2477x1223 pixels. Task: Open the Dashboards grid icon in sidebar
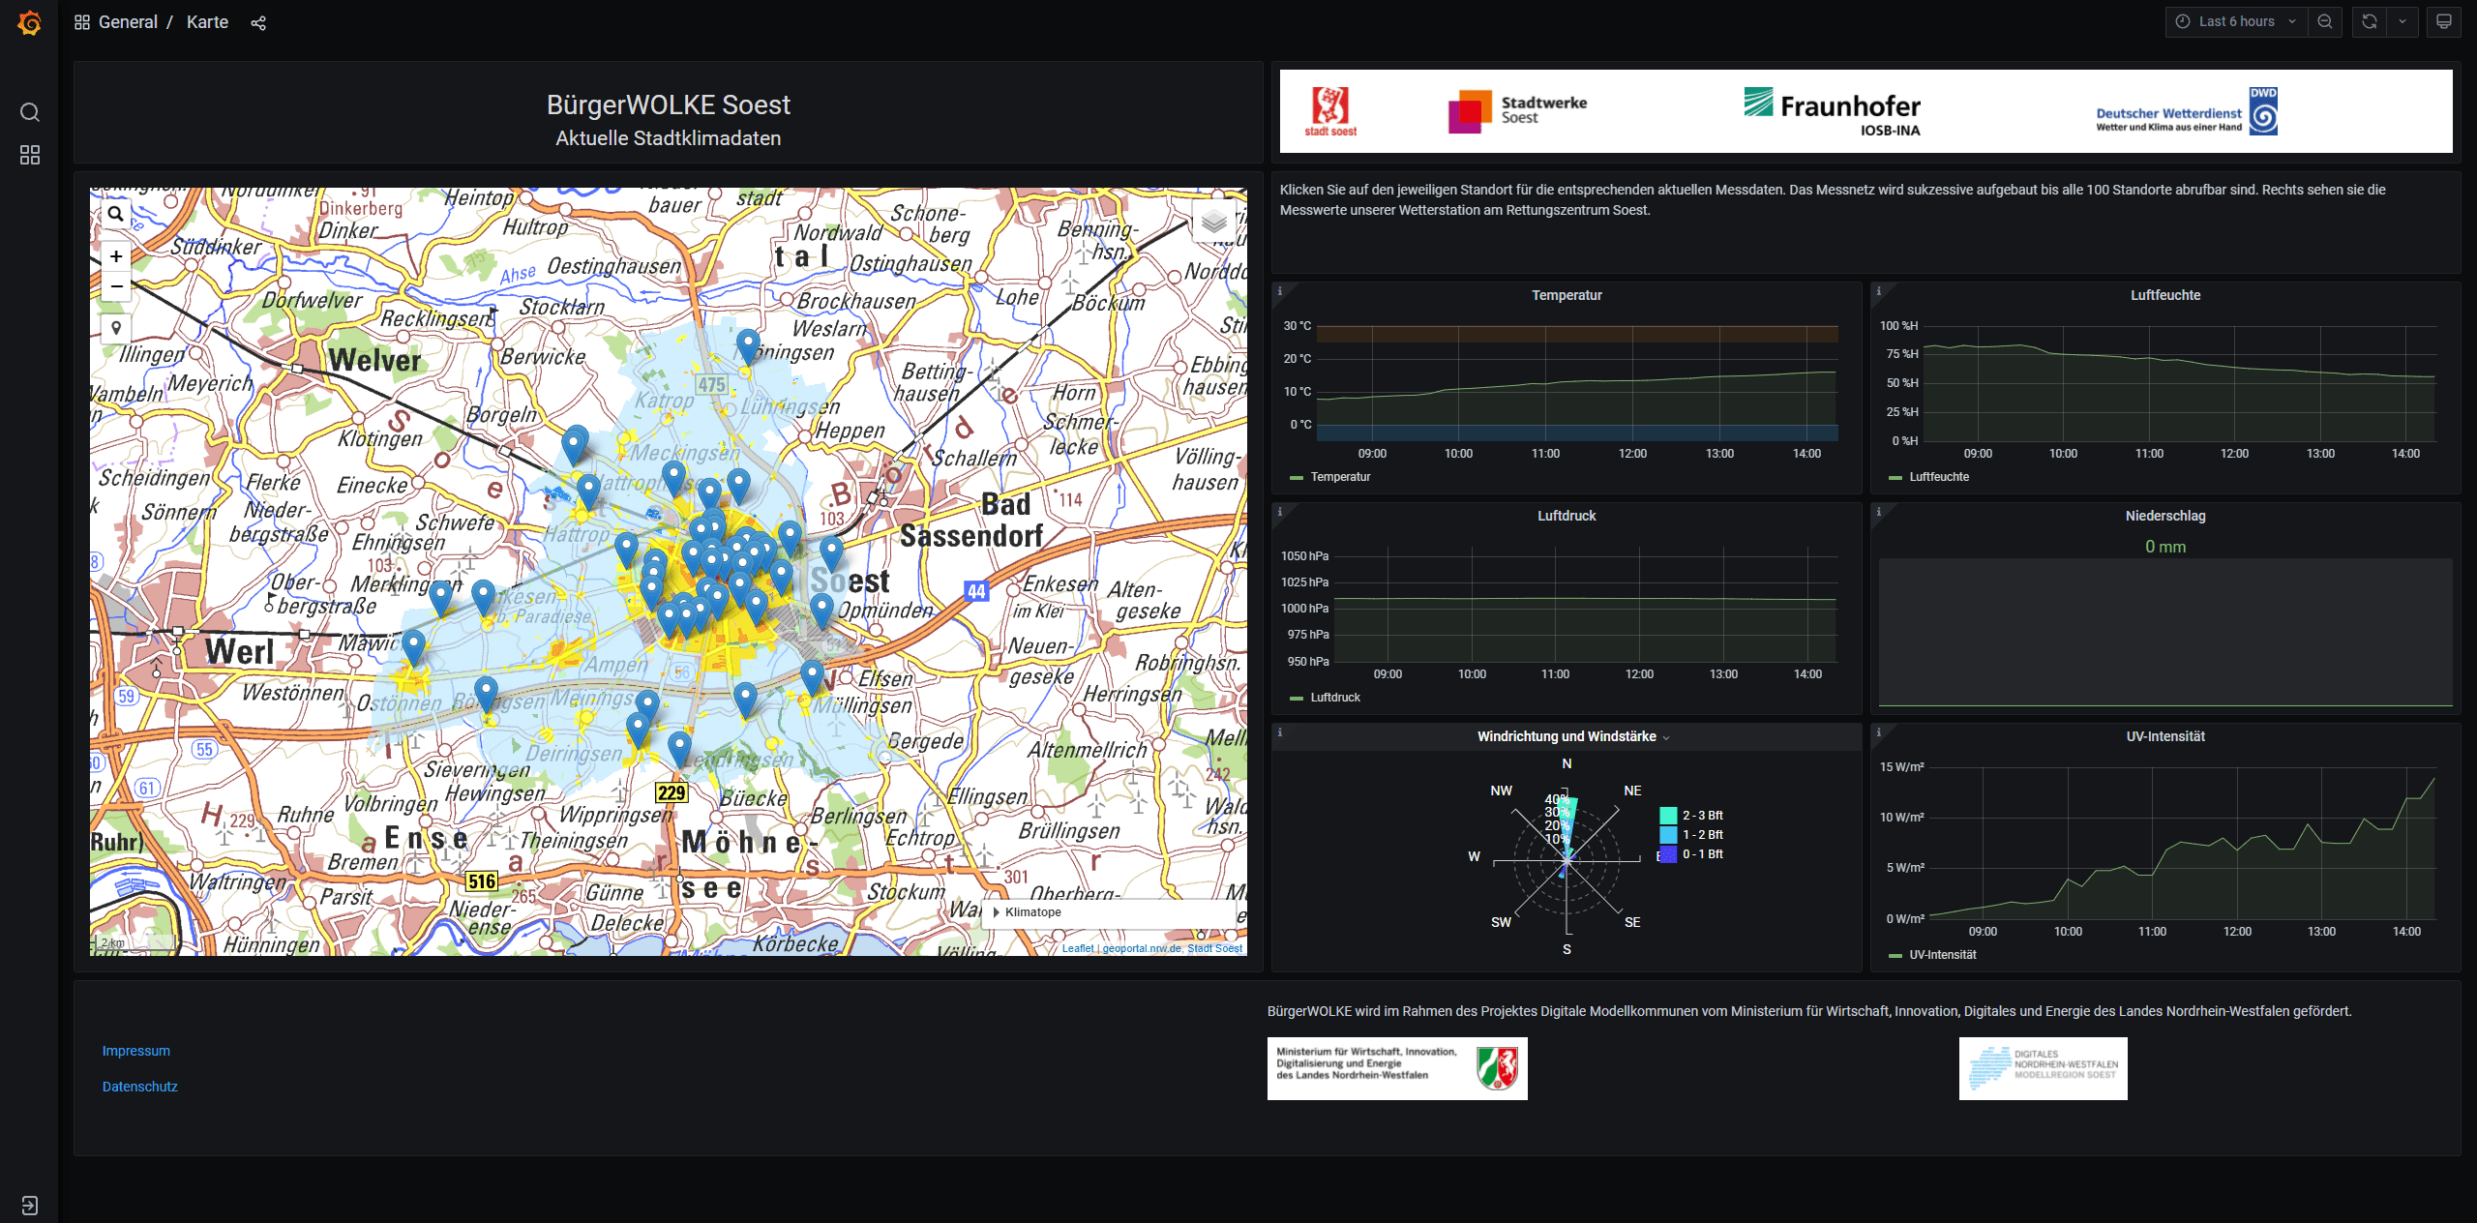30,155
